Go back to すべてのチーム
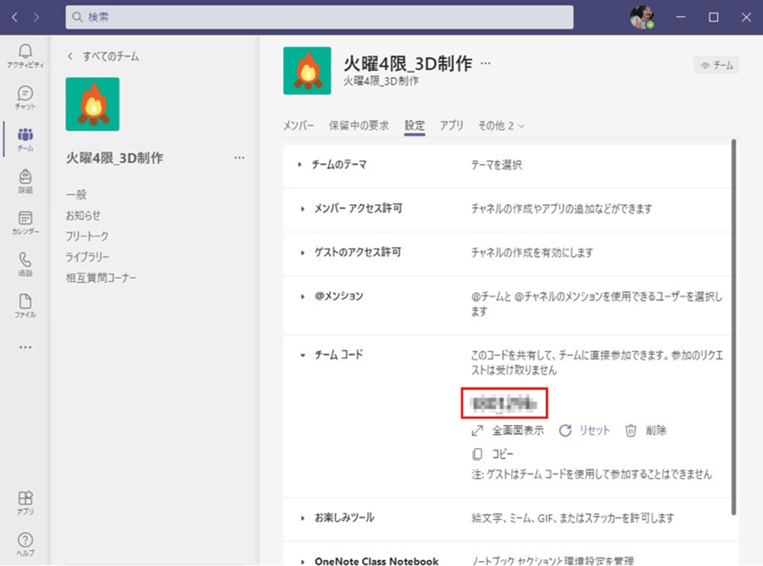This screenshot has width=763, height=566. (103, 57)
